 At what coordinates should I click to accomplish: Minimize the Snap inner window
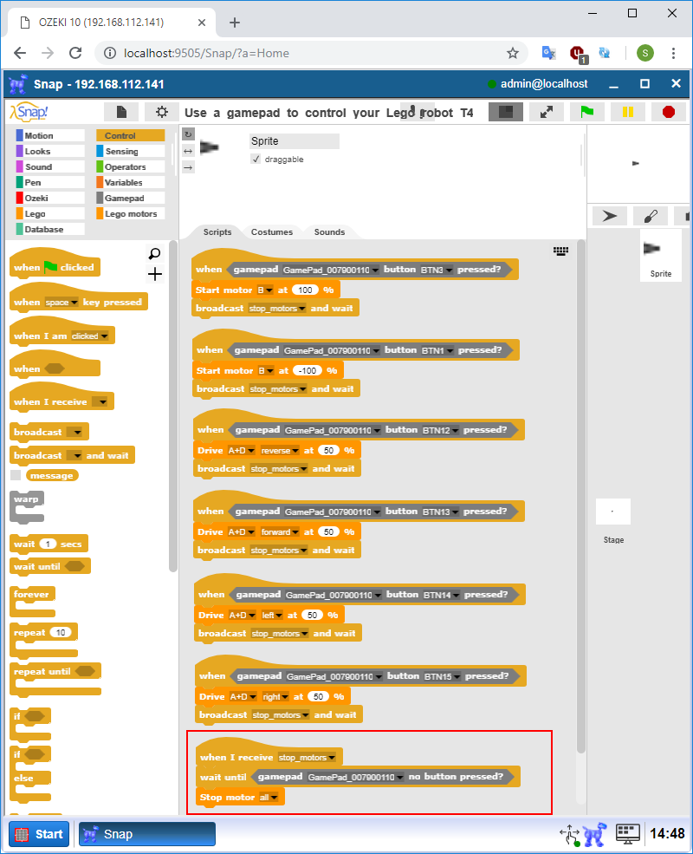point(613,84)
